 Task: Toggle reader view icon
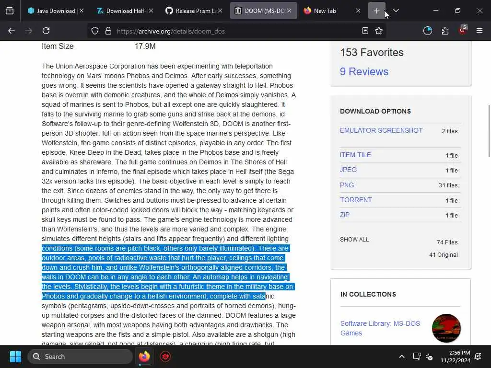pos(365,31)
